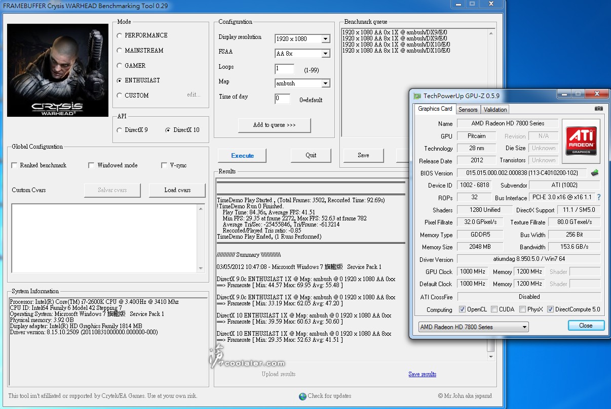The width and height of the screenshot is (611, 409).
Task: Click the Results panel scroll down arrow
Action: [x=490, y=356]
